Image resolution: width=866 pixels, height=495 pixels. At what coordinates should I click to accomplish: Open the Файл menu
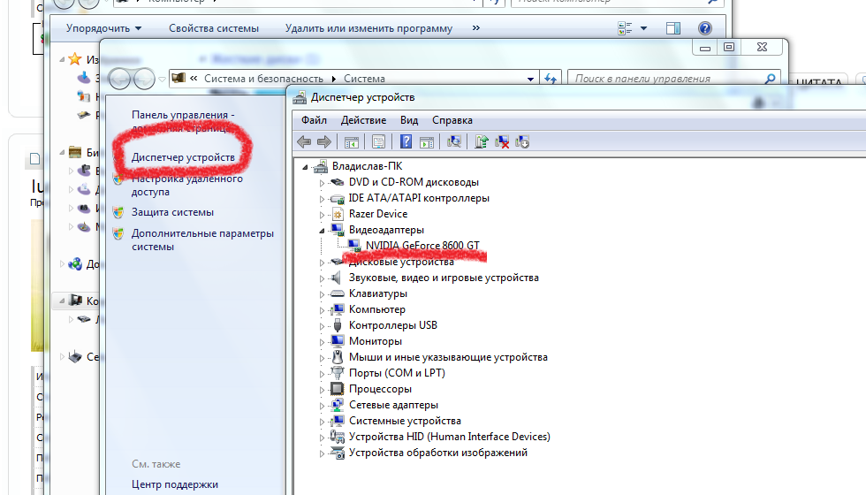point(314,120)
